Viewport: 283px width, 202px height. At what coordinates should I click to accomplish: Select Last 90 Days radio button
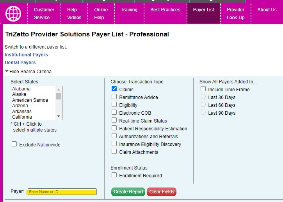(x=203, y=112)
